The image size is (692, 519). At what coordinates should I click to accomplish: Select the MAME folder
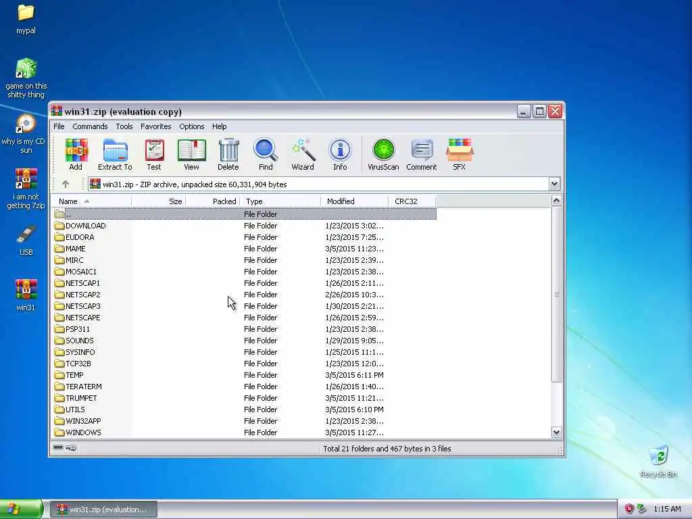click(244, 249)
